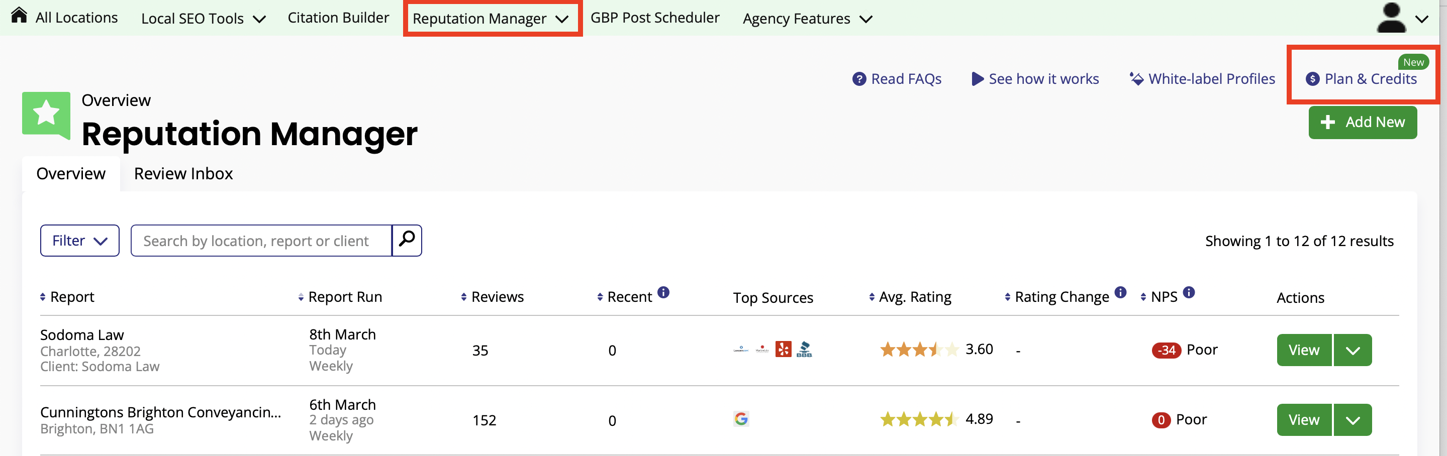This screenshot has height=456, width=1447.
Task: Click the 8th March report run date
Action: click(x=343, y=334)
